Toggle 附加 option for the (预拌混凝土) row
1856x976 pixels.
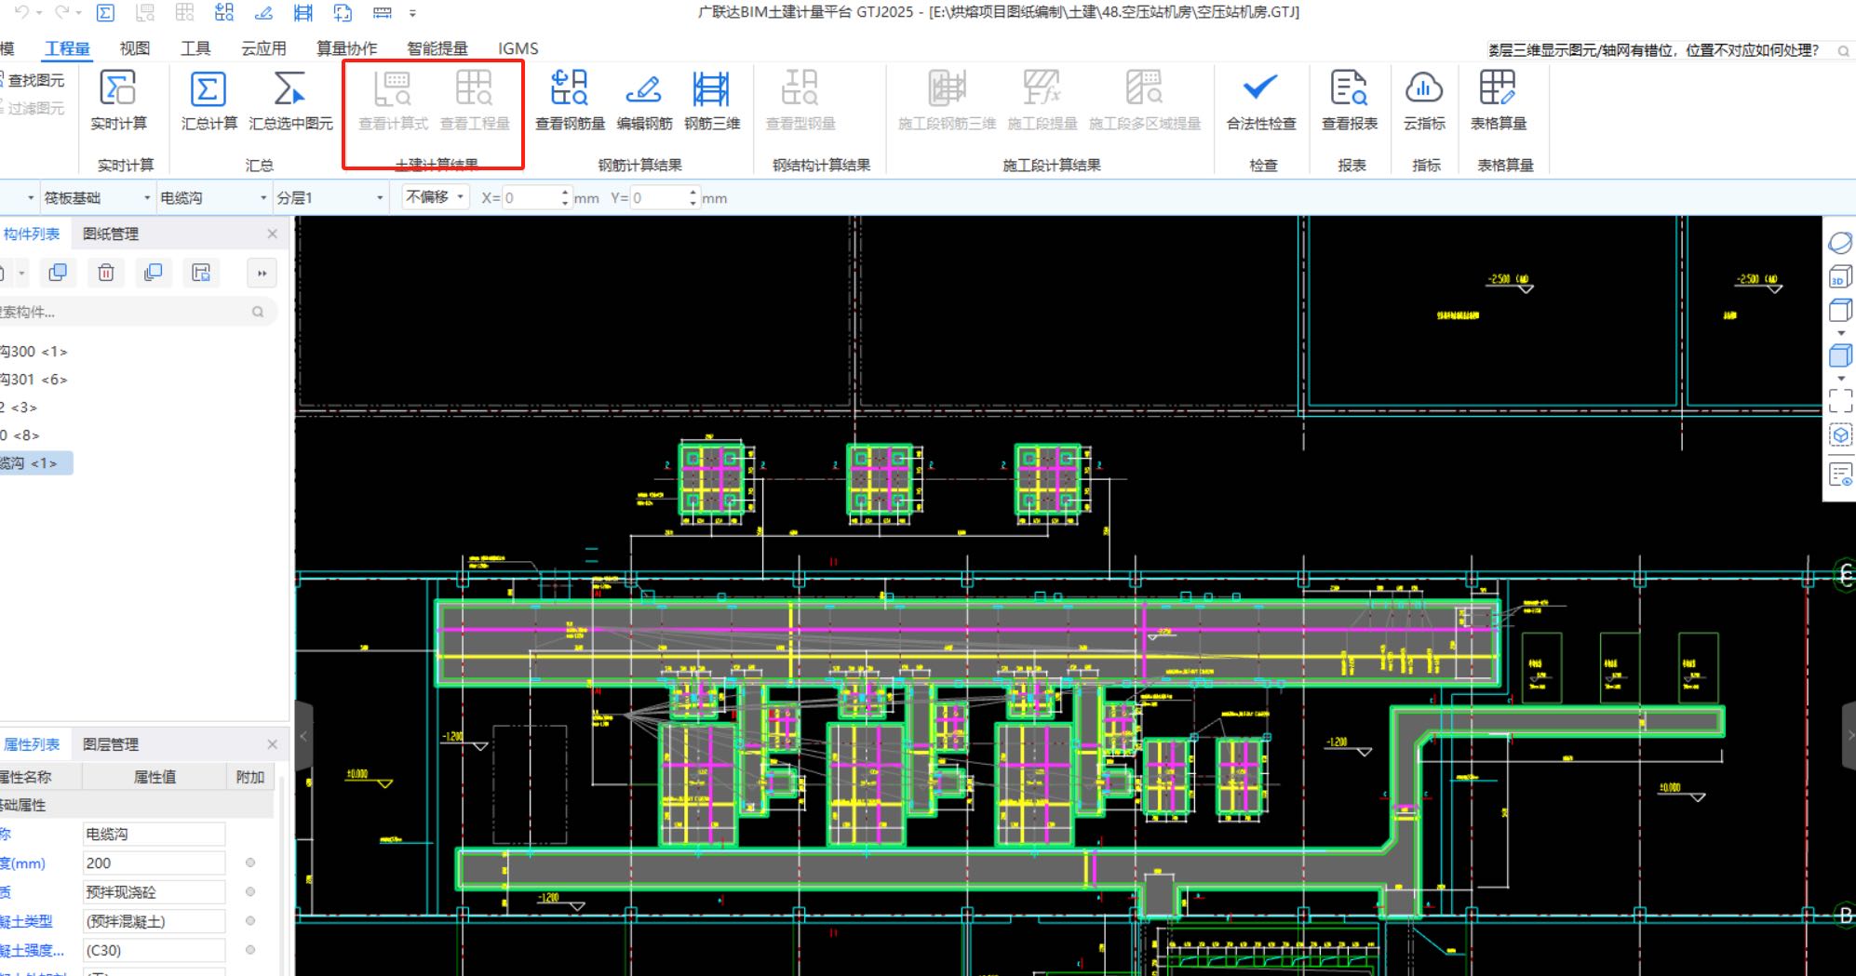pos(250,921)
